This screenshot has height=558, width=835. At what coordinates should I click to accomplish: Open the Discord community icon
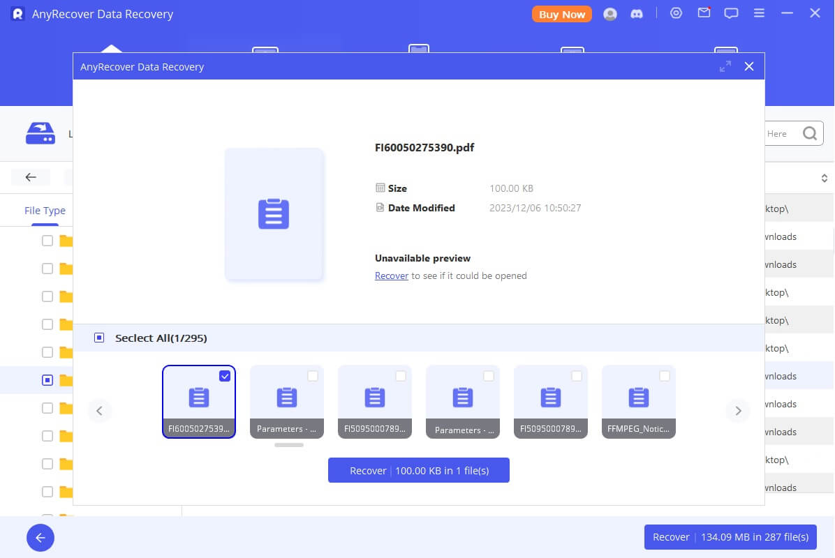(x=637, y=13)
